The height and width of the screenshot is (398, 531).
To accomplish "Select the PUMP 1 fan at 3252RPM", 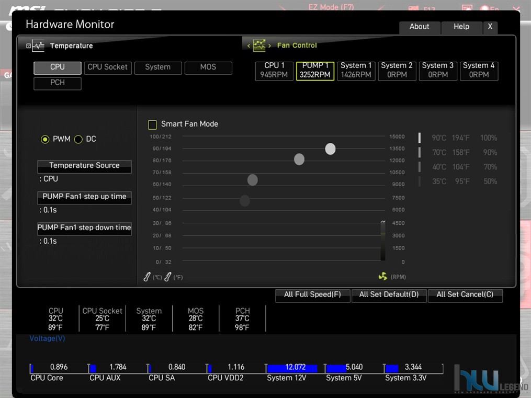I will click(315, 71).
